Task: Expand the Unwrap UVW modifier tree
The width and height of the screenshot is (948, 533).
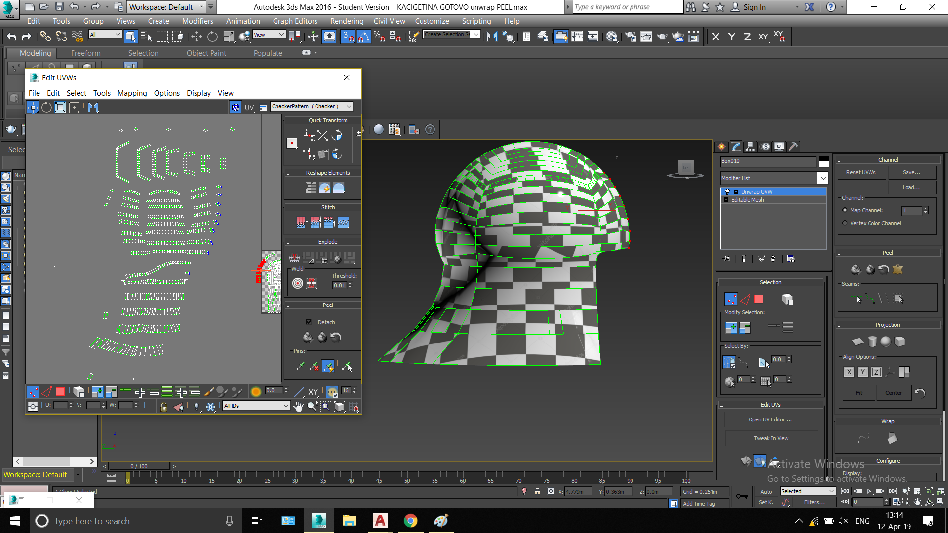Action: coord(736,192)
